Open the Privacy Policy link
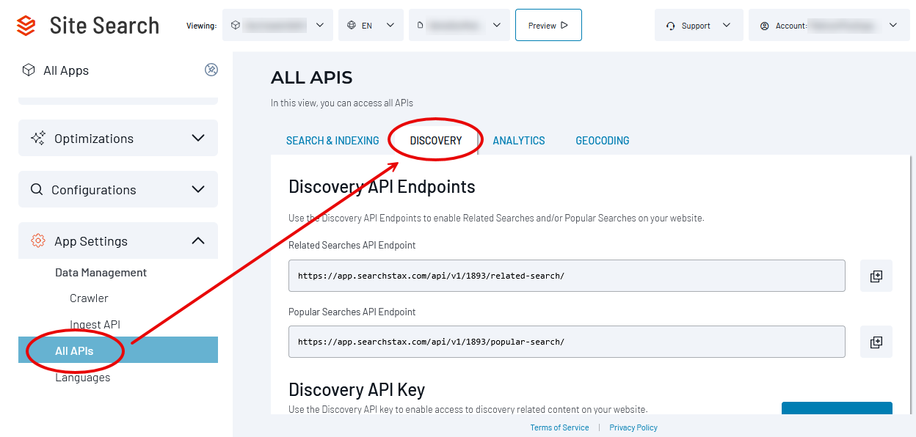The width and height of the screenshot is (916, 437). (x=633, y=427)
